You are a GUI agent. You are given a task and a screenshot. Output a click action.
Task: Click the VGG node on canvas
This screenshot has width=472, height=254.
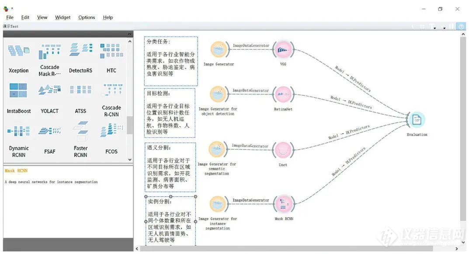tap(283, 50)
